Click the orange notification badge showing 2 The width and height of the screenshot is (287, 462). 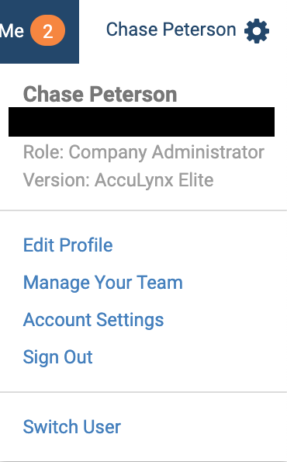point(47,30)
